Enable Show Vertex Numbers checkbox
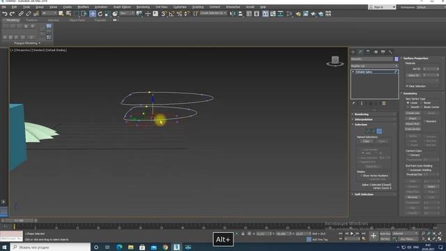Screen dimensions: 446x251 (x=362, y=176)
